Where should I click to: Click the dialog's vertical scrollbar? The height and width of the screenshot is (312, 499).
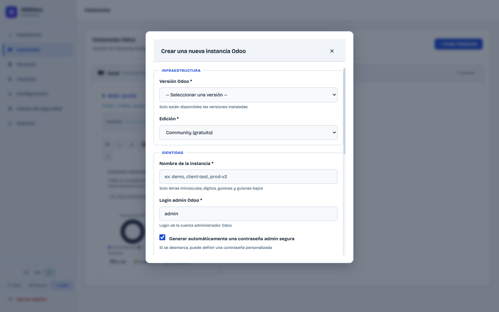tap(344, 111)
